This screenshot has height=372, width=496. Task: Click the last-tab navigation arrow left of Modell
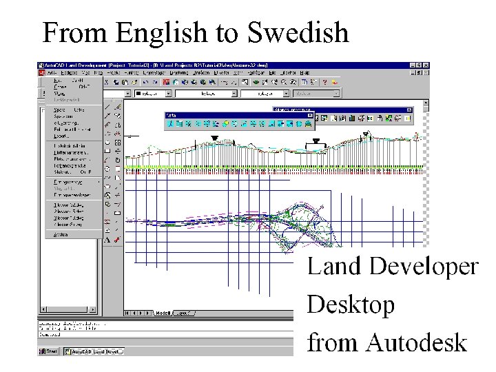[x=147, y=313]
